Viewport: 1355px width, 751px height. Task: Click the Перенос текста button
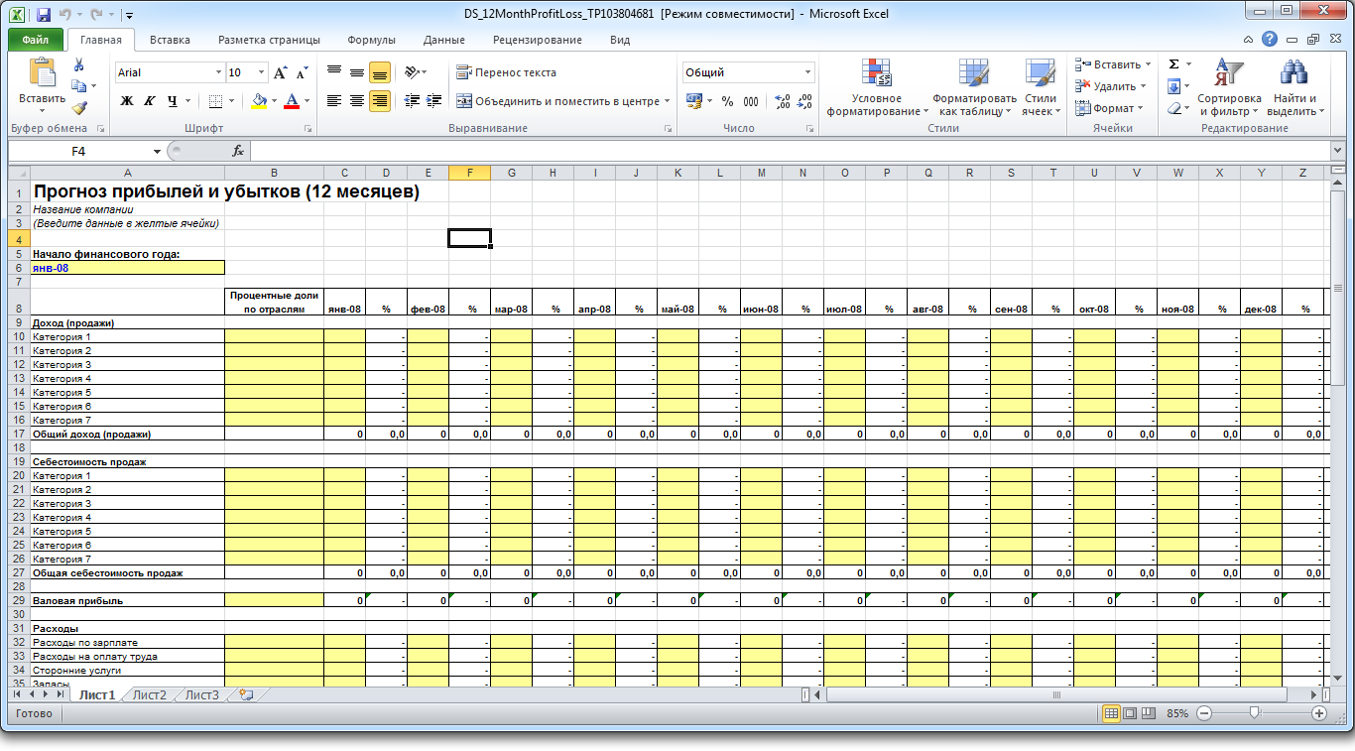(506, 72)
